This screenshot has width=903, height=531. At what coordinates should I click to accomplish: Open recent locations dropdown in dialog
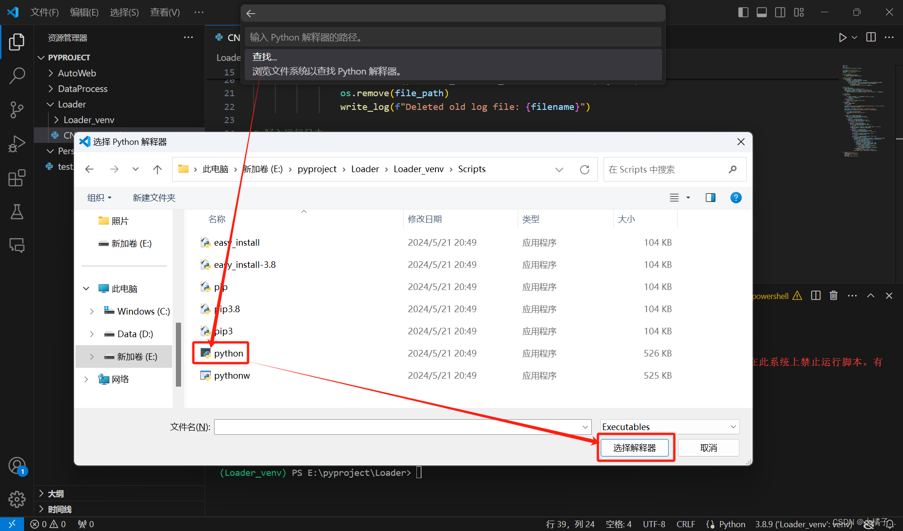point(135,169)
